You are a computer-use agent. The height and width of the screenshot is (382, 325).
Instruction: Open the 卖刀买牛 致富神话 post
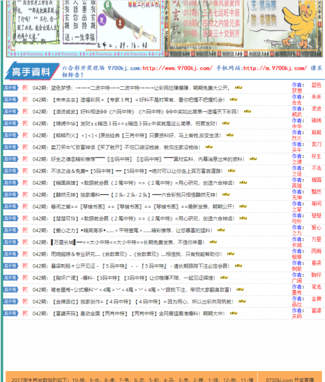tap(117, 147)
